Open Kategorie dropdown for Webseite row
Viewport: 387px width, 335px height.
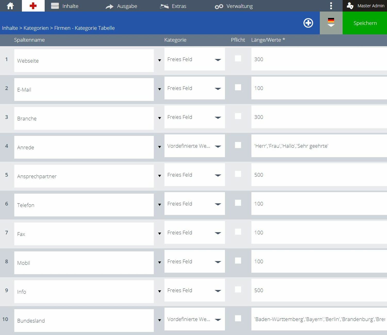pos(195,59)
